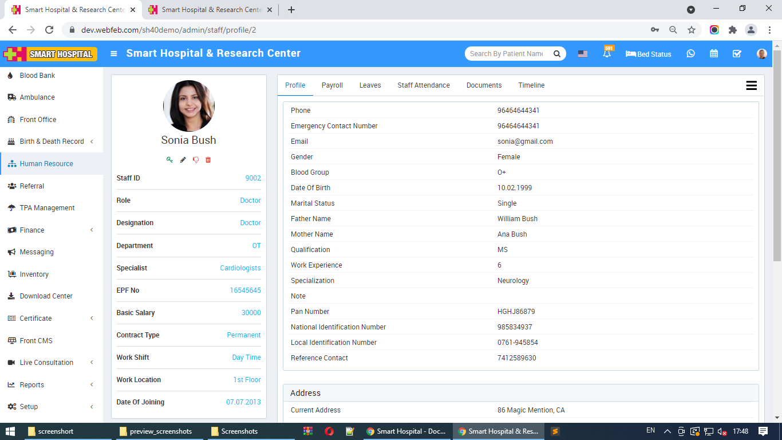Open the language flag selector

pyautogui.click(x=583, y=54)
